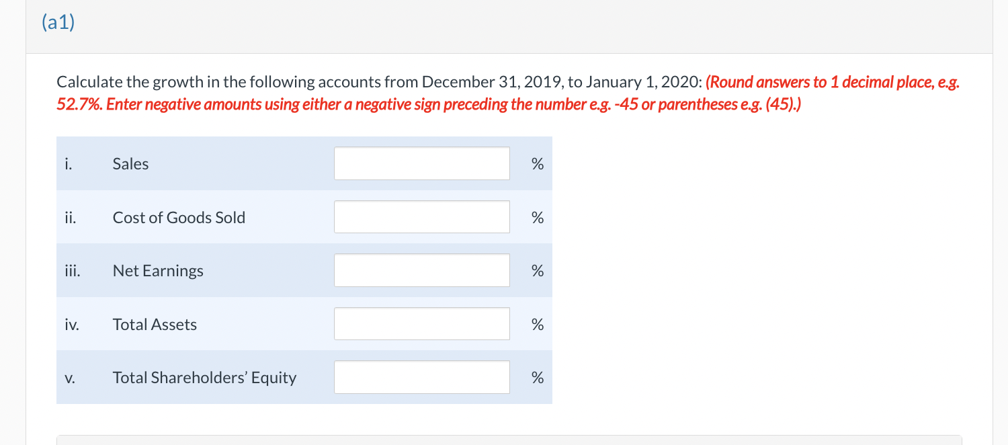The width and height of the screenshot is (1008, 445).
Task: Click the percent symbol in Cost of Goods Sold row
Action: click(537, 218)
